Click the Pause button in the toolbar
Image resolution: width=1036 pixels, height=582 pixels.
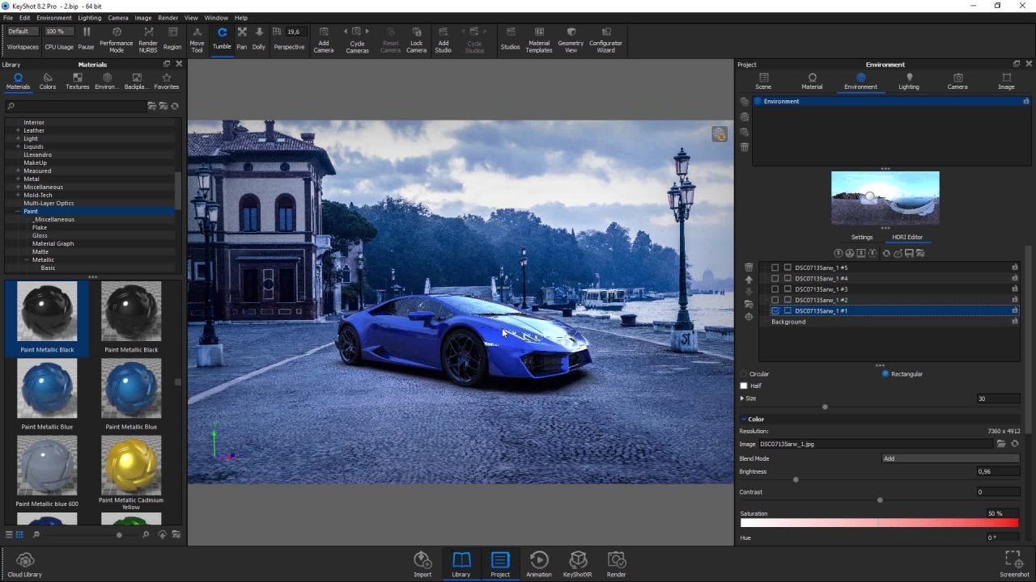[86, 36]
